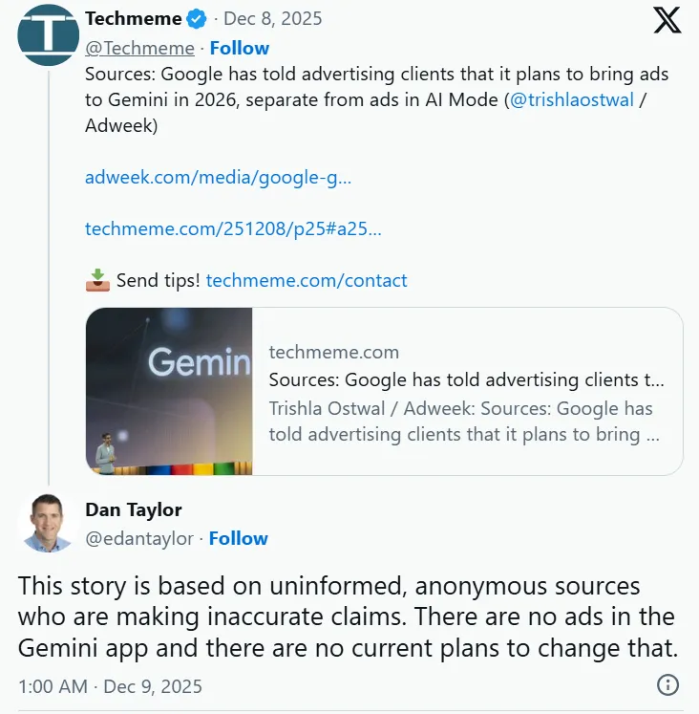The width and height of the screenshot is (699, 714).
Task: Click the techmeme.com card domain label
Action: pyautogui.click(x=334, y=352)
